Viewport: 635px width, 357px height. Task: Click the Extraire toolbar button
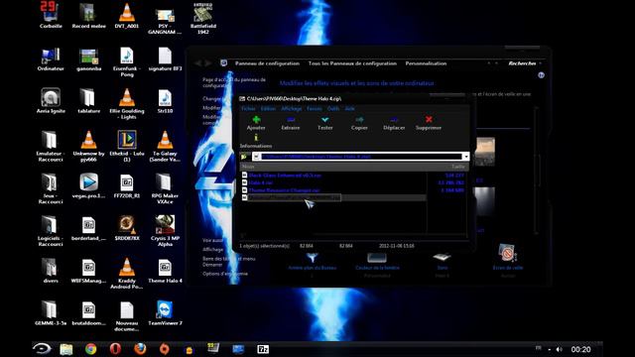coord(291,123)
